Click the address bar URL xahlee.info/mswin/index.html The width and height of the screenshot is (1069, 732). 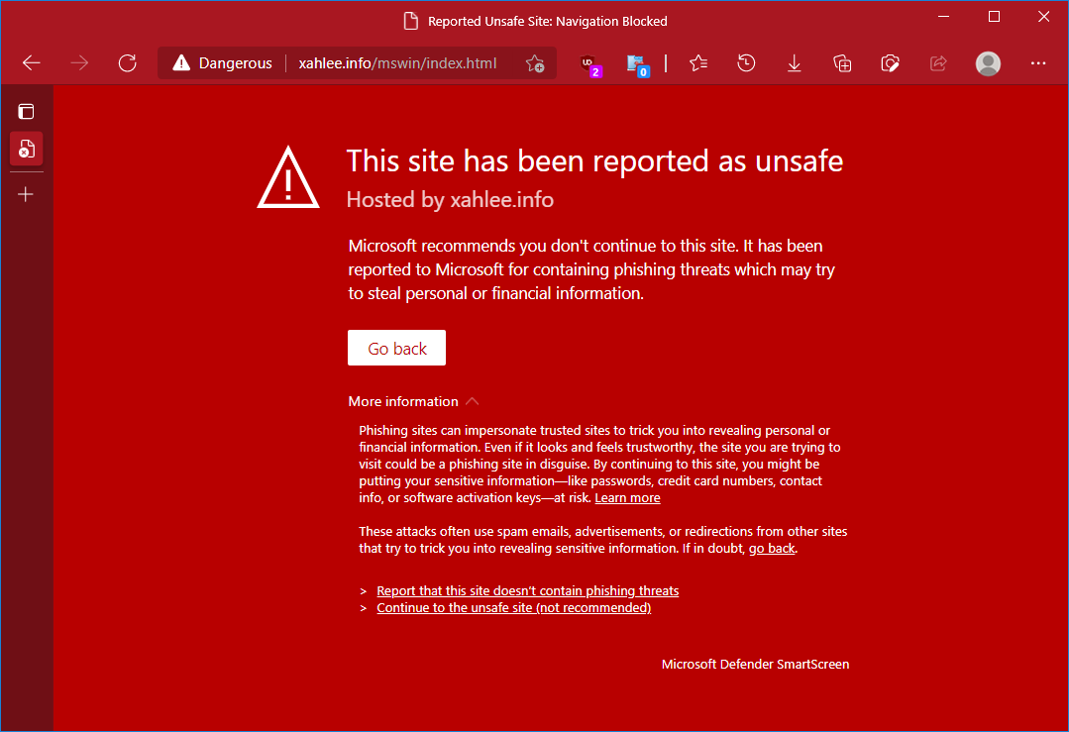coord(397,63)
